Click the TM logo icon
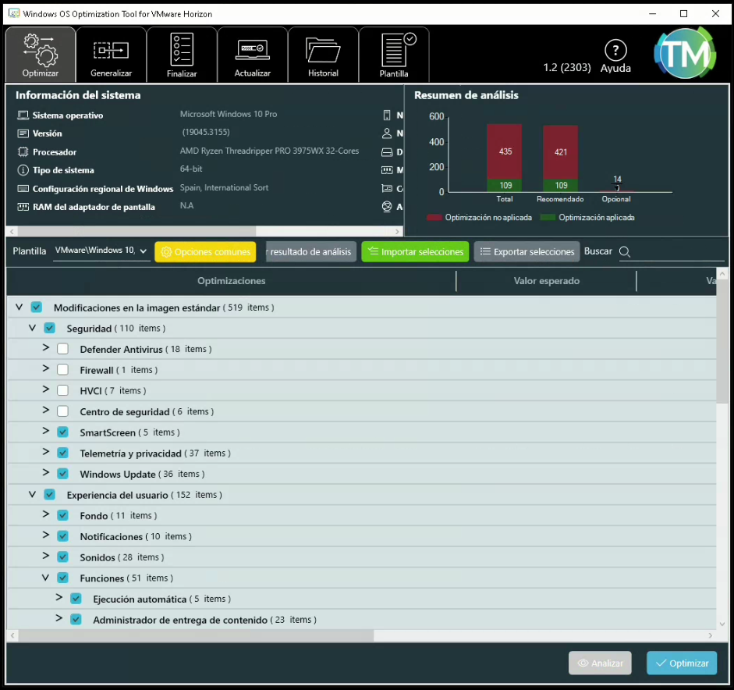 (684, 53)
